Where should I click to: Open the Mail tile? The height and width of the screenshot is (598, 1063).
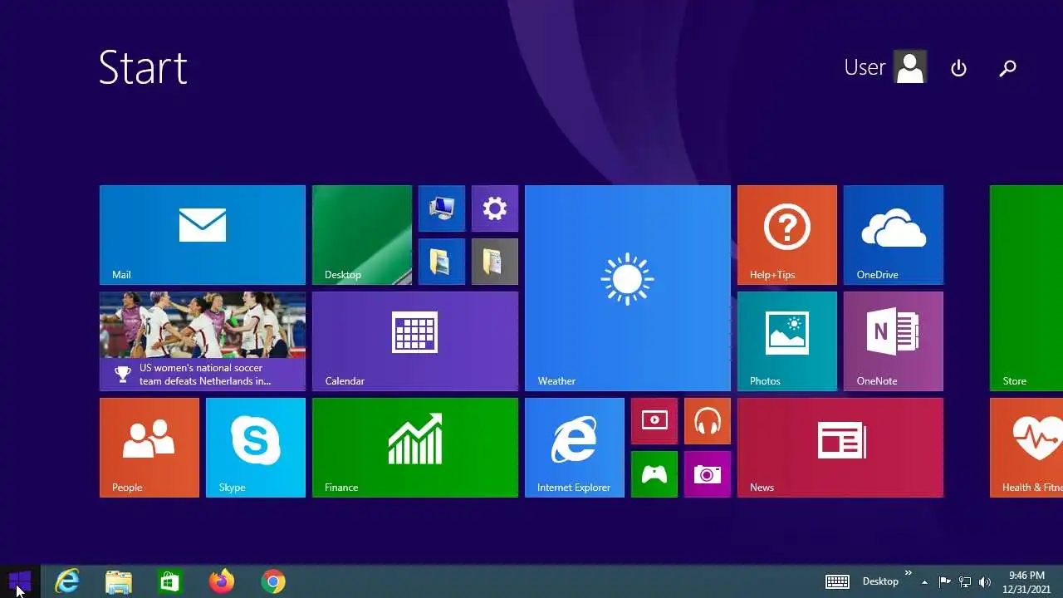coord(203,235)
